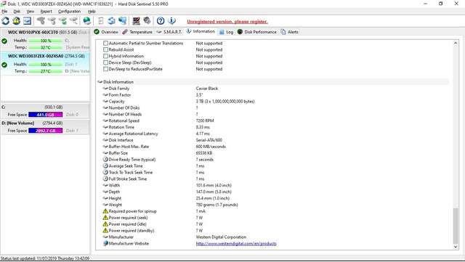Collapse the Disk Information section

[100, 82]
